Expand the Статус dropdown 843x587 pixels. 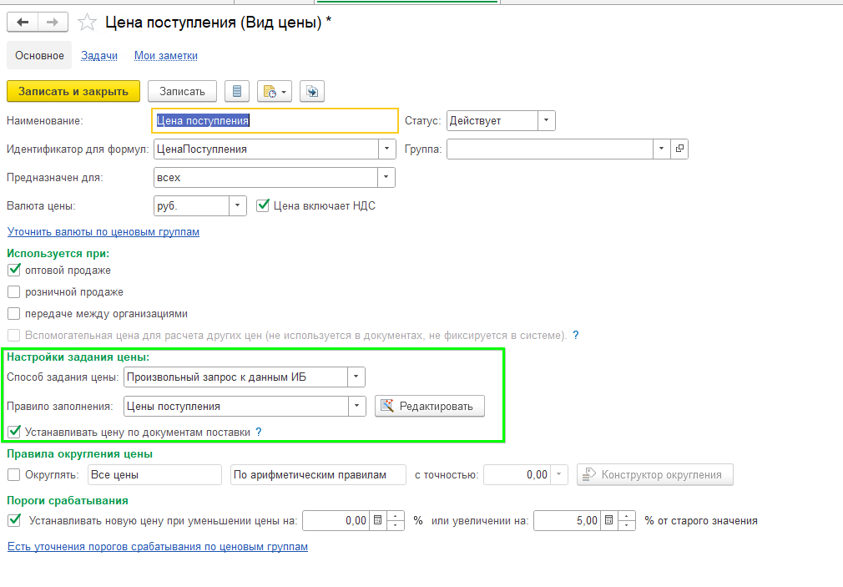546,120
